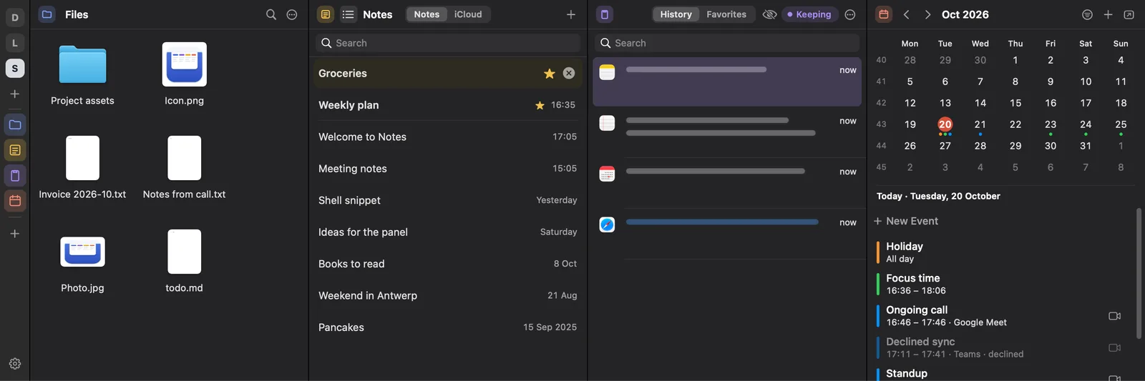Switch to workspace D
Viewport: 1145px width, 381px height.
pos(15,17)
